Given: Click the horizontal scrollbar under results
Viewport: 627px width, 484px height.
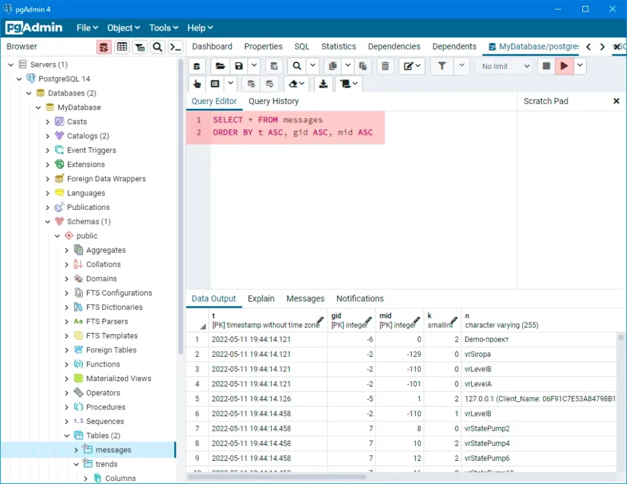Looking at the screenshot, I should [x=277, y=477].
